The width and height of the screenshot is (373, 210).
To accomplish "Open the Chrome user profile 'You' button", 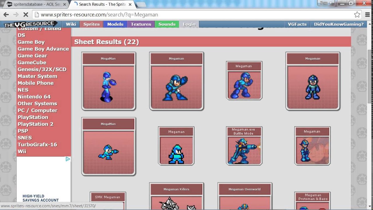I will click(326, 3).
